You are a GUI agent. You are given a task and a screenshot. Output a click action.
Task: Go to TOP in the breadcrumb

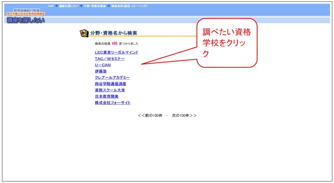51,6
